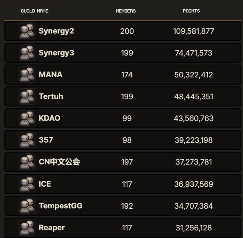Click the TempestGG guild emblem icon
Viewport: 243px width, 238px height.
26,205
